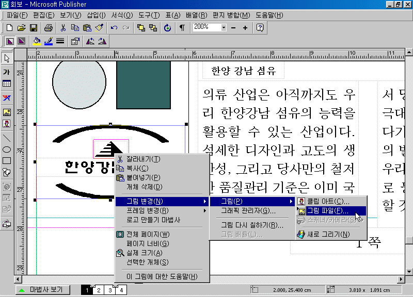Select the Custom Shapes tool
This screenshot has width=413, height=297.
pyautogui.click(x=7, y=173)
